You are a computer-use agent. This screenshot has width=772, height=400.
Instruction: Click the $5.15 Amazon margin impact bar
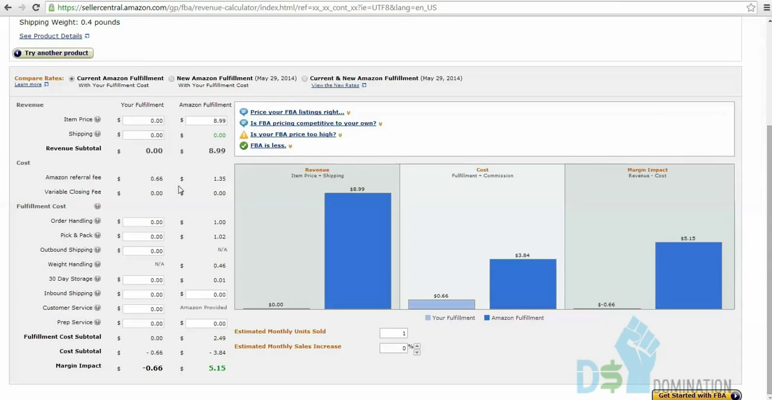click(688, 276)
